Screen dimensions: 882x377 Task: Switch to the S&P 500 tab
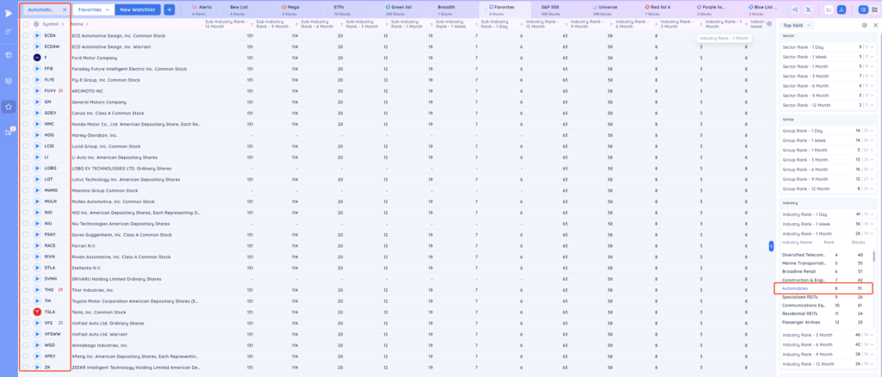pyautogui.click(x=550, y=9)
